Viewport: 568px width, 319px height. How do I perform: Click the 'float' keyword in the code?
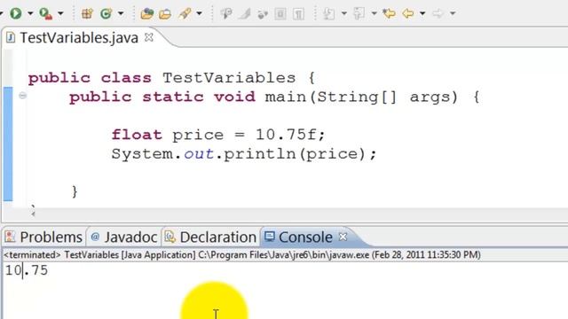[137, 135]
